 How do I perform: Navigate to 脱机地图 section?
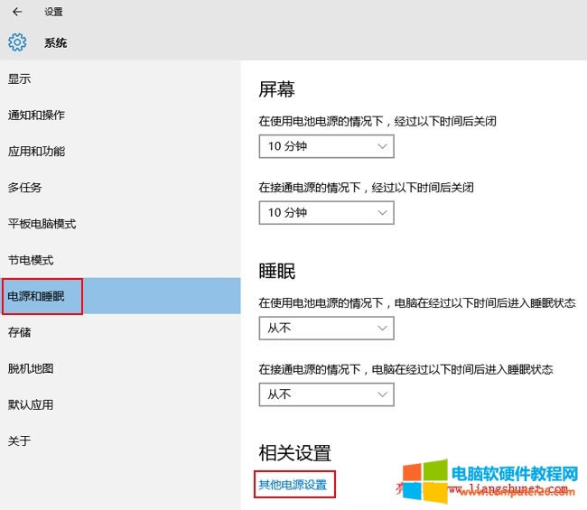(x=31, y=368)
